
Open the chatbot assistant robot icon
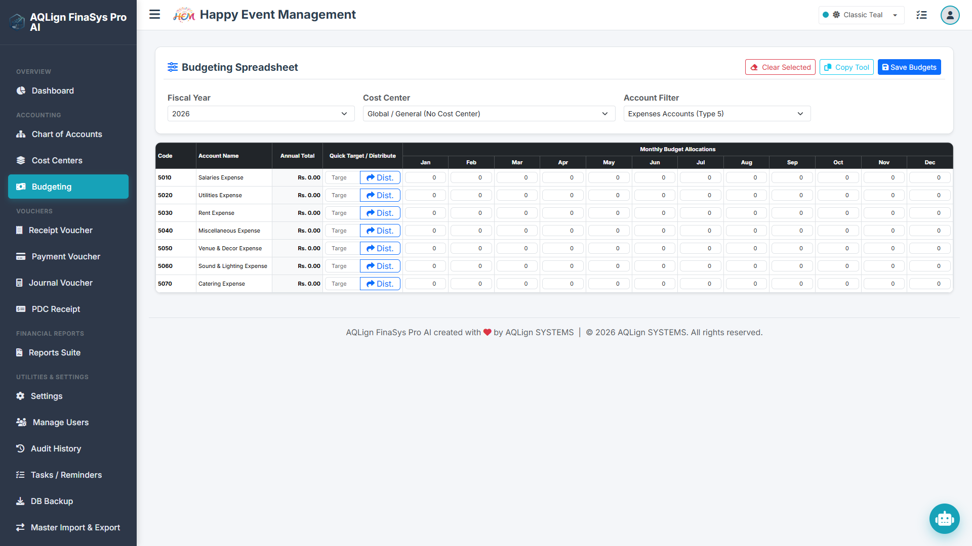pyautogui.click(x=945, y=519)
